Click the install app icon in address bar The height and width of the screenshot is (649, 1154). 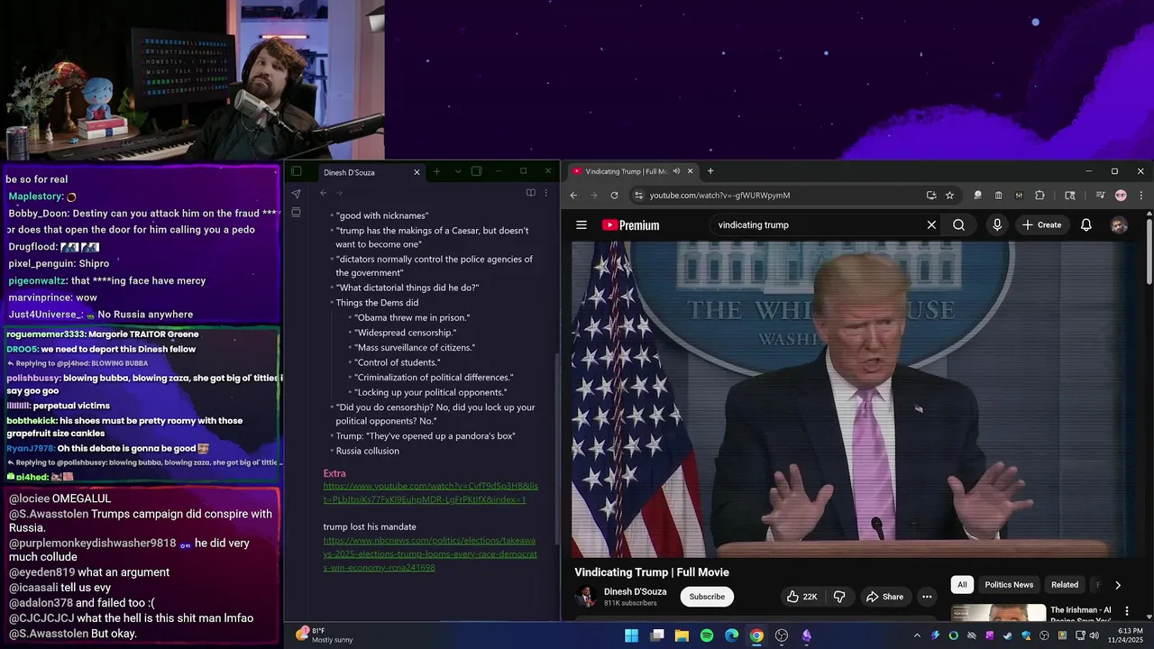(x=931, y=196)
